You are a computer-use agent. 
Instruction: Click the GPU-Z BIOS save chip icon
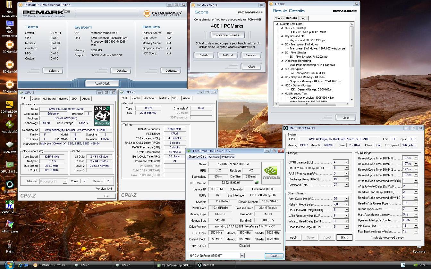coord(257,183)
